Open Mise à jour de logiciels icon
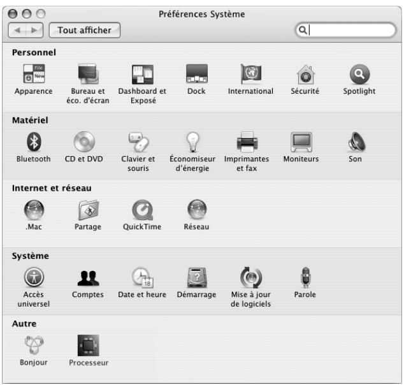The height and width of the screenshot is (385, 404). point(251,277)
